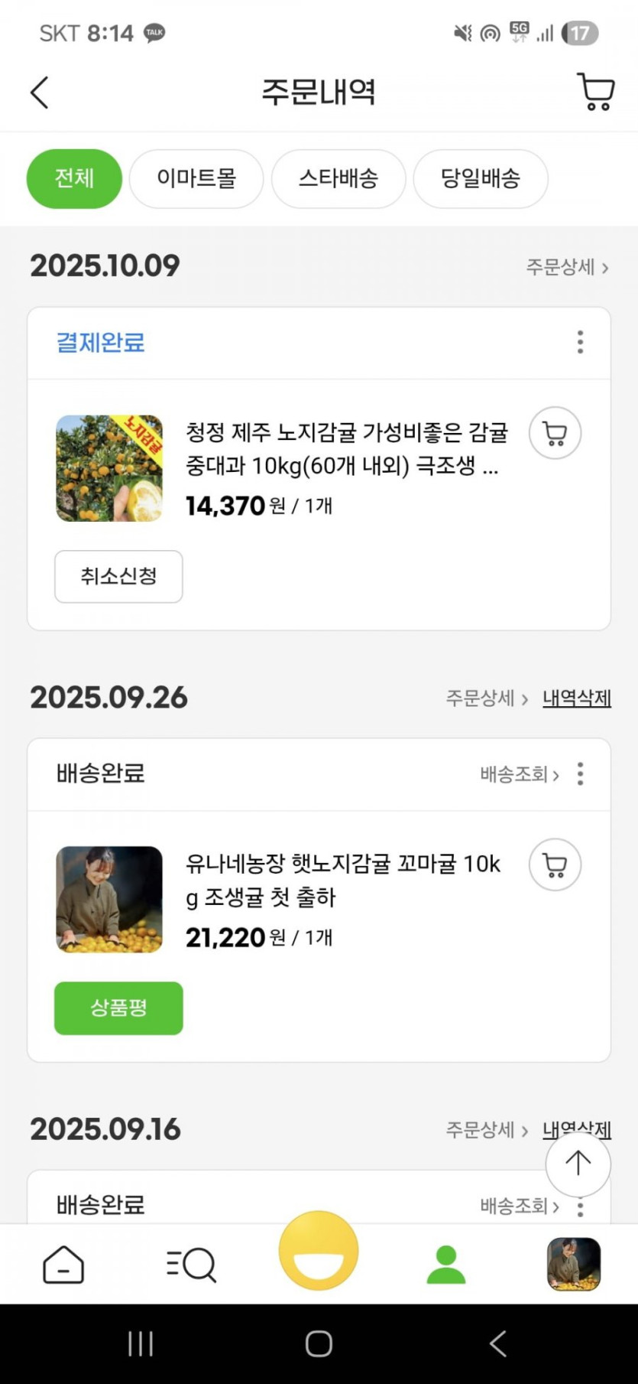Open category search in bottom navigation

(x=191, y=1264)
